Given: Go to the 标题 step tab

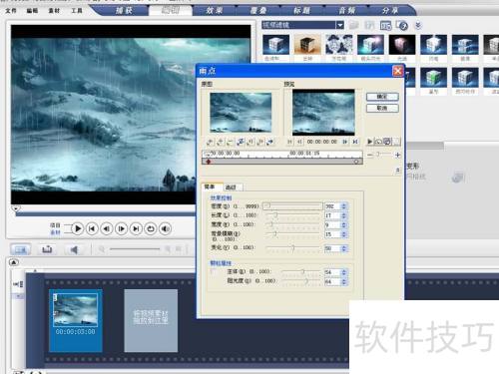Looking at the screenshot, I should point(302,11).
